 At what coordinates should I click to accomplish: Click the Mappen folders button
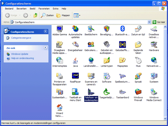coord(63,15)
